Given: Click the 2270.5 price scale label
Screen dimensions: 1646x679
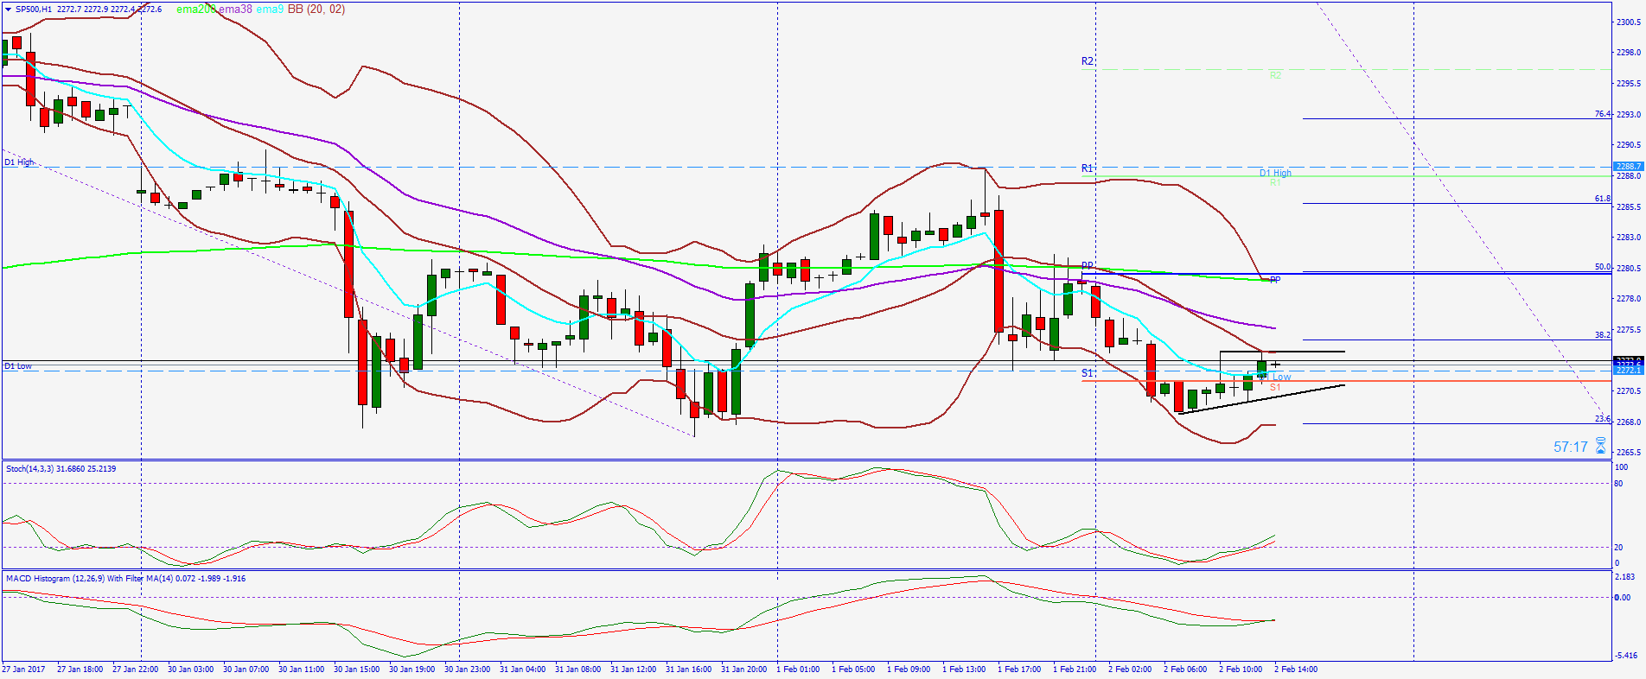Looking at the screenshot, I should point(1629,391).
